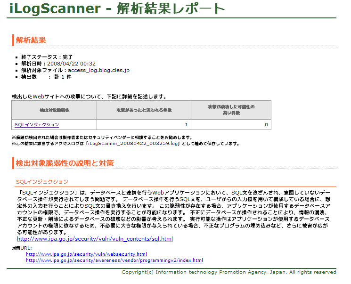Click the 攻撃が成功した可能性の高い件数 column header
This screenshot has height=284, width=351.
tap(231, 110)
